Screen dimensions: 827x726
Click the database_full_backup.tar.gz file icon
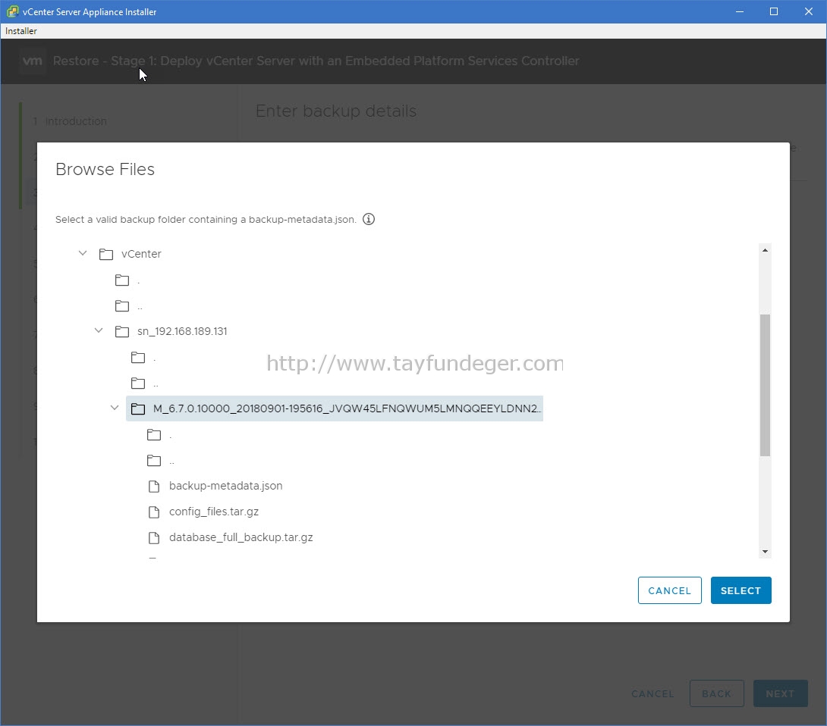click(x=154, y=538)
